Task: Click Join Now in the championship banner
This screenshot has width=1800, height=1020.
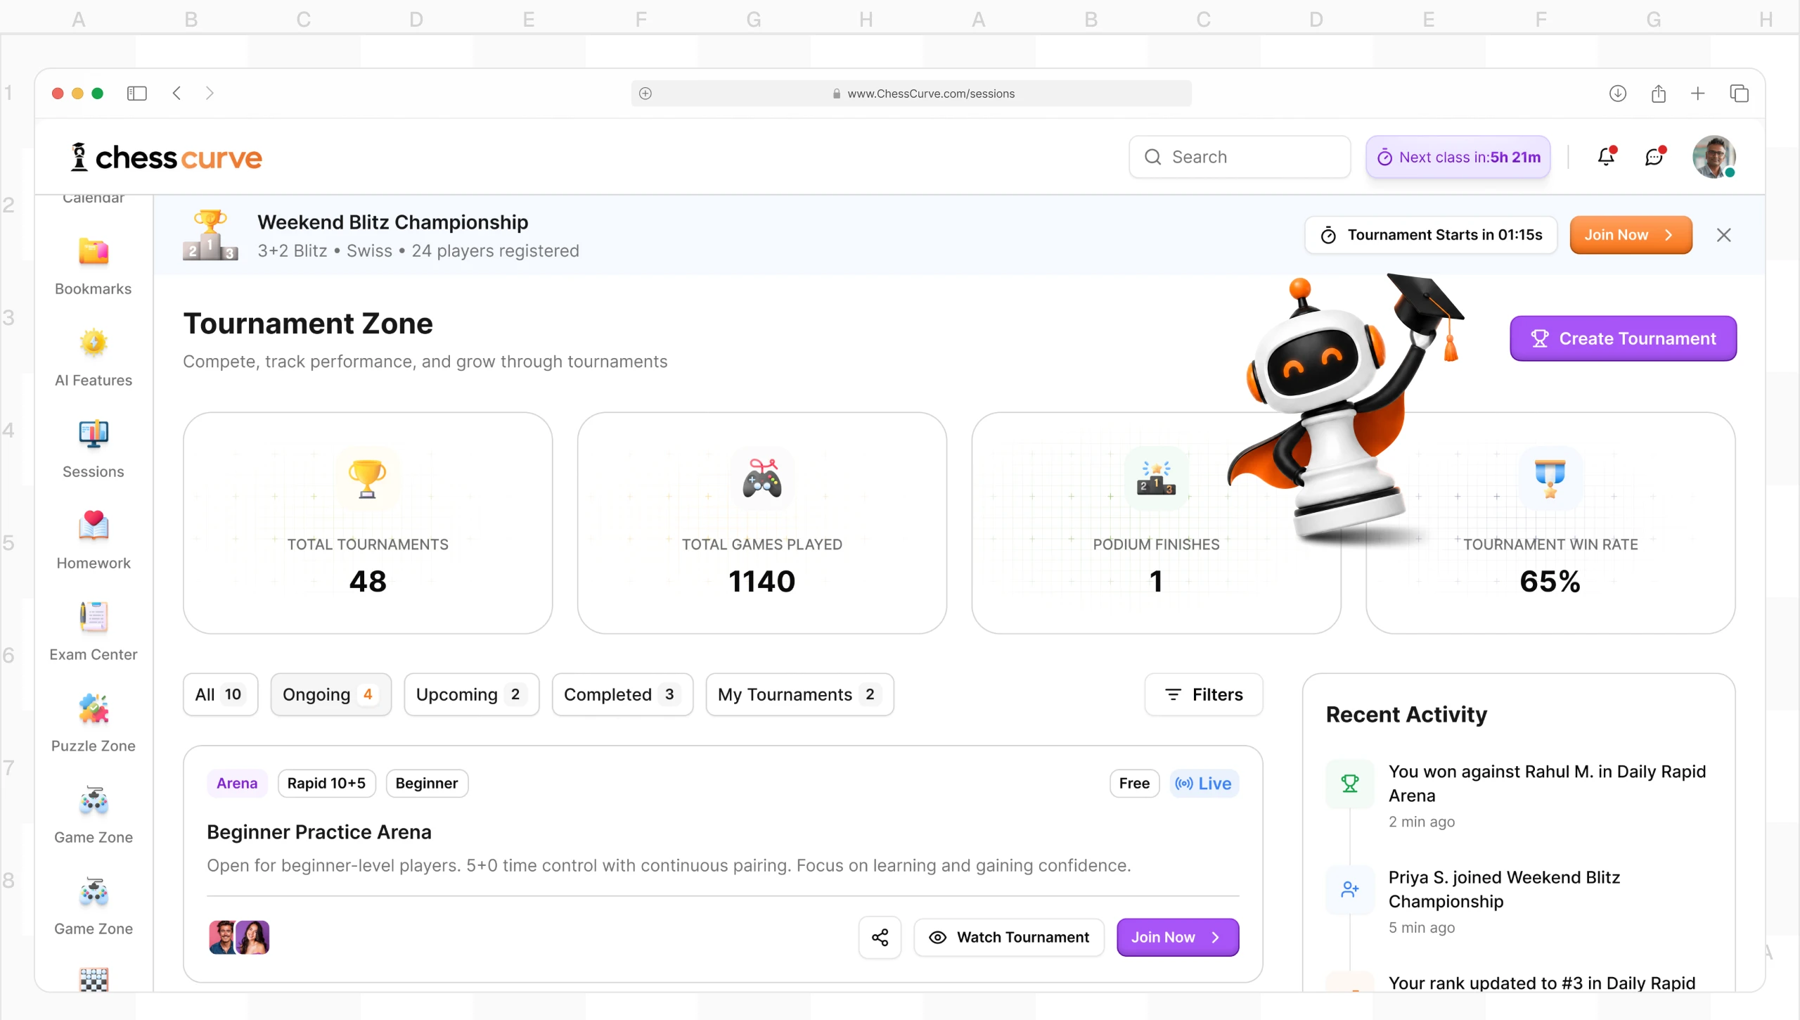Action: [x=1631, y=235]
